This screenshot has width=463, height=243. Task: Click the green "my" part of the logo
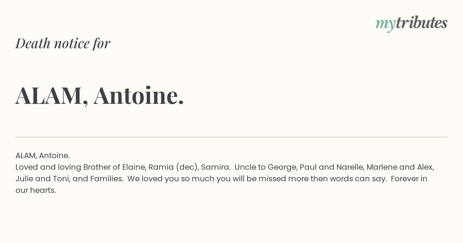385,25
